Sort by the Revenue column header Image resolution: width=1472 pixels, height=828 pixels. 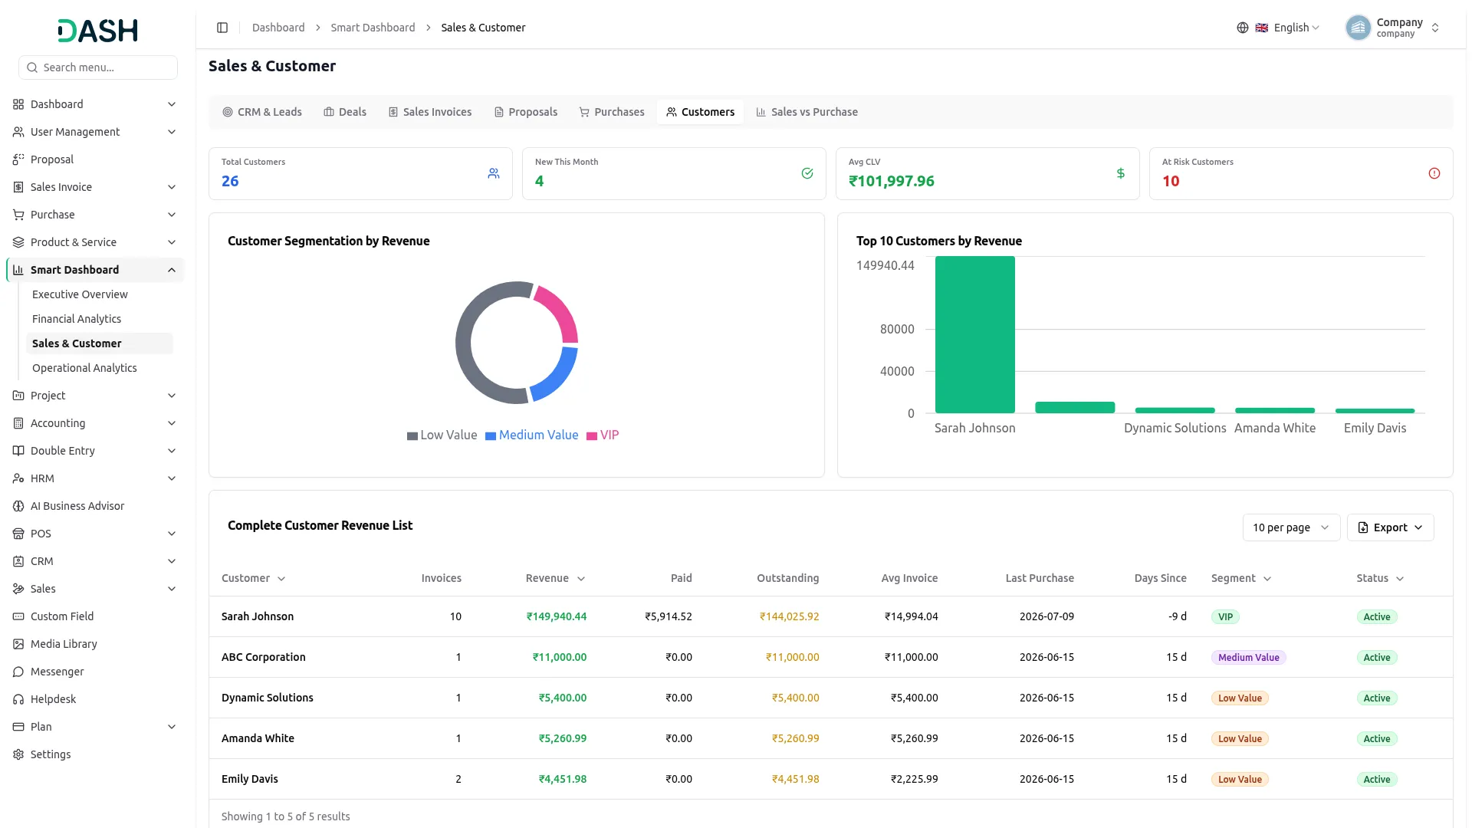(x=555, y=578)
